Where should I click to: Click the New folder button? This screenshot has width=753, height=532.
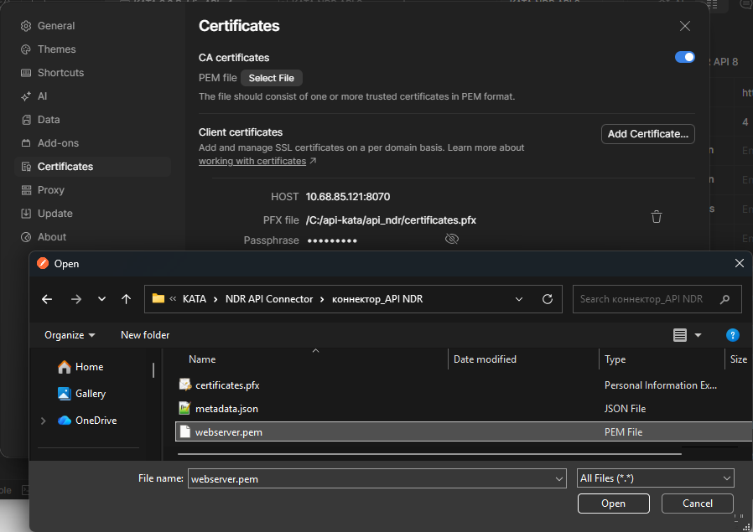(145, 335)
